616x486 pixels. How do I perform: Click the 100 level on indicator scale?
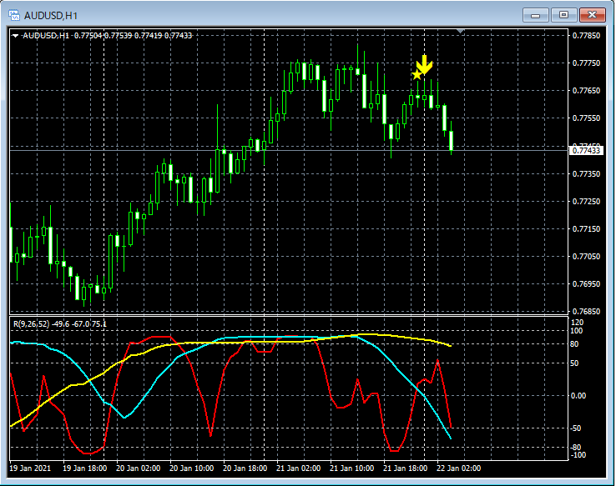click(x=577, y=331)
